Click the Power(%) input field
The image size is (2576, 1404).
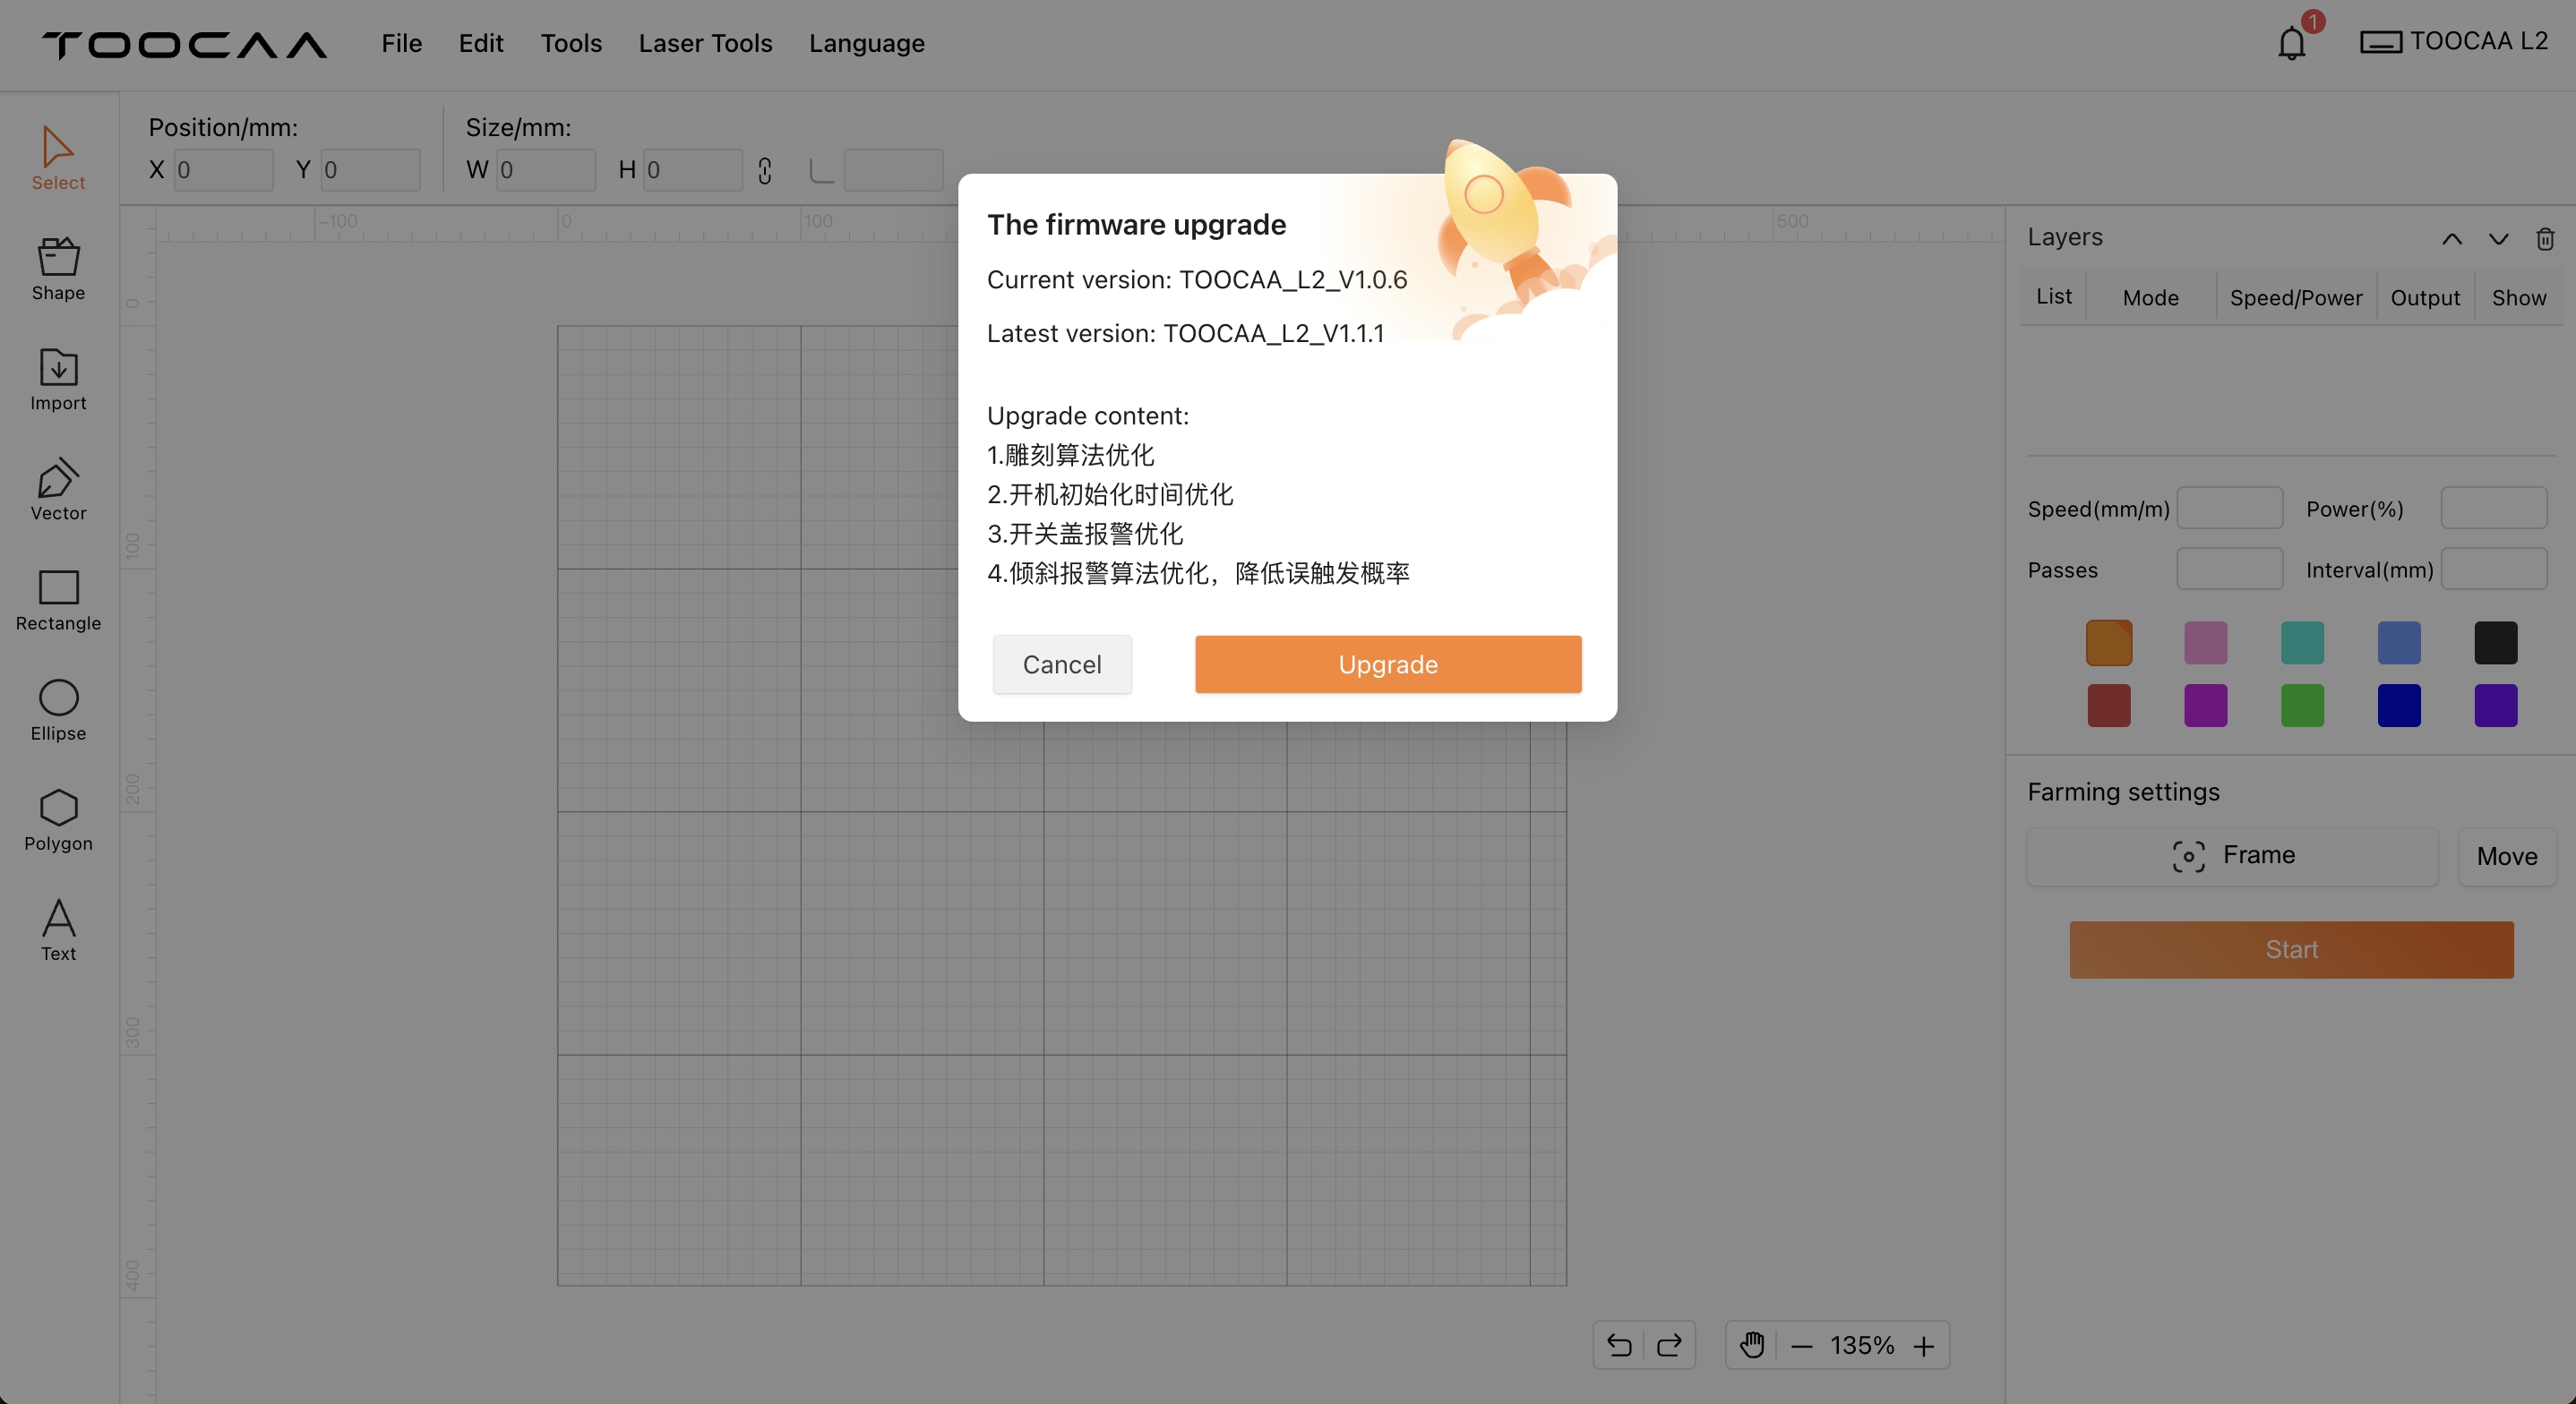[2494, 508]
